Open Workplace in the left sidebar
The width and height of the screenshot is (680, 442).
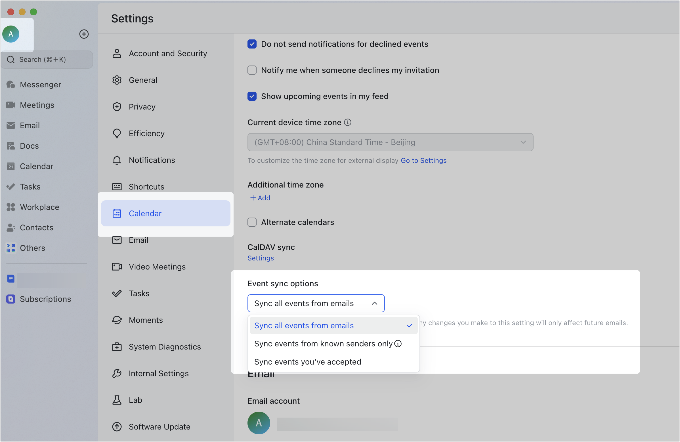[33, 207]
